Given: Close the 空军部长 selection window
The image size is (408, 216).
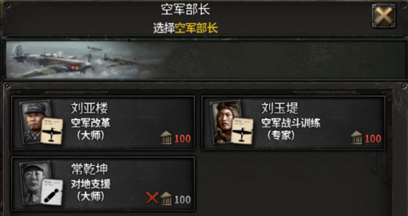Looking at the screenshot, I should (384, 16).
